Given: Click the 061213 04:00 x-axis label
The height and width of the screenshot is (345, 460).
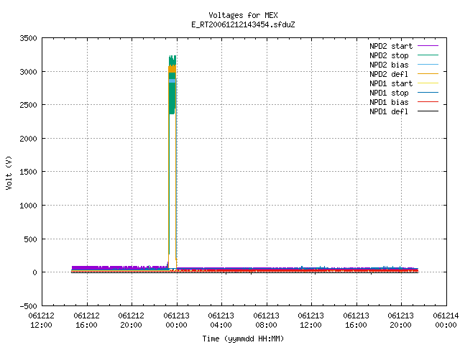Looking at the screenshot, I should [x=221, y=321].
